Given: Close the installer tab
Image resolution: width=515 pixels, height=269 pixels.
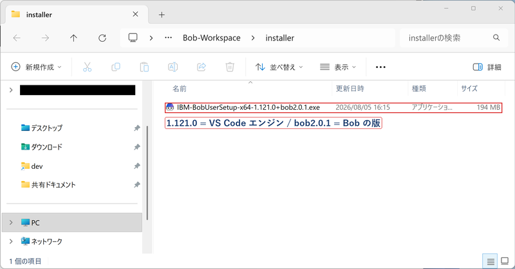Looking at the screenshot, I should click(135, 14).
